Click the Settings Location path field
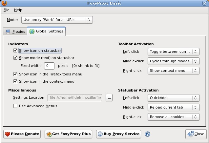The height and width of the screenshot is (143, 209). [x=75, y=98]
